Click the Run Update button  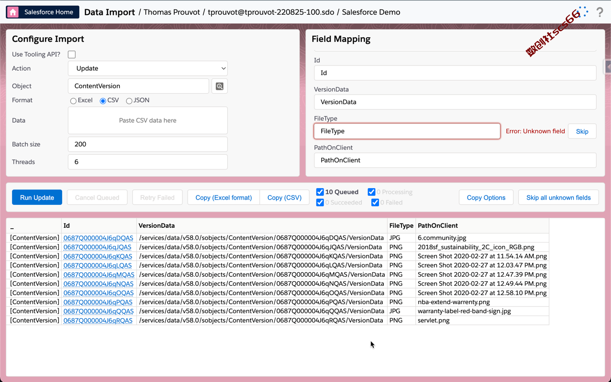37,197
